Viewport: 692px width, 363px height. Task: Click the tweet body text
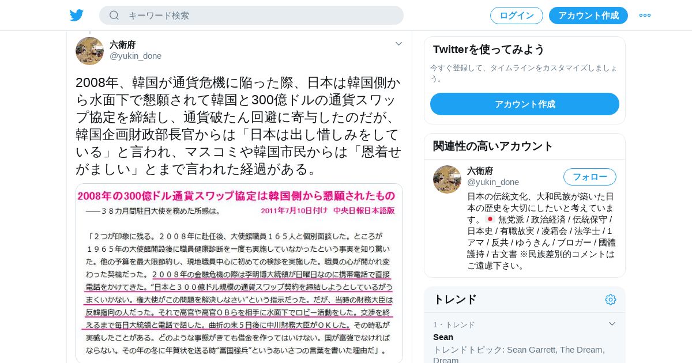(x=238, y=126)
